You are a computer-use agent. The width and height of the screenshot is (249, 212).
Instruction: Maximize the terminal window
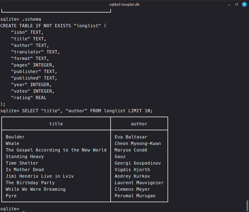coord(237,4)
